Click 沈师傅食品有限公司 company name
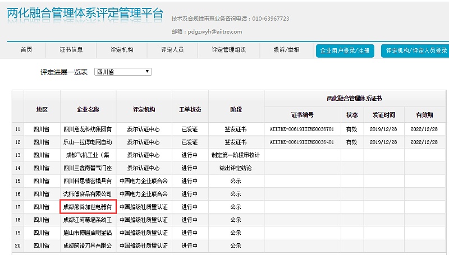Viewport: 449px width, 255px height. [x=88, y=194]
